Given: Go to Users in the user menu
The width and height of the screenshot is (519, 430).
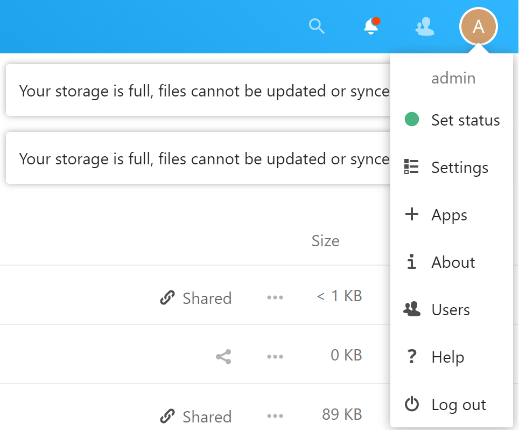Looking at the screenshot, I should click(450, 310).
